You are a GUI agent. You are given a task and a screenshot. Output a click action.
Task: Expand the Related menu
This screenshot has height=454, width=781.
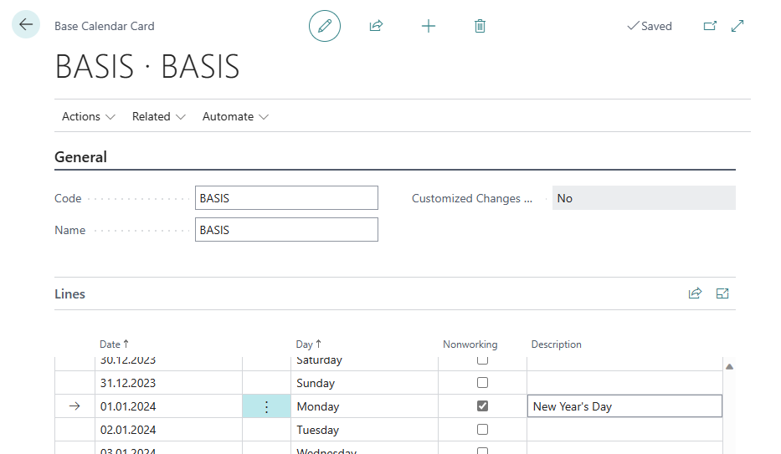pyautogui.click(x=158, y=116)
